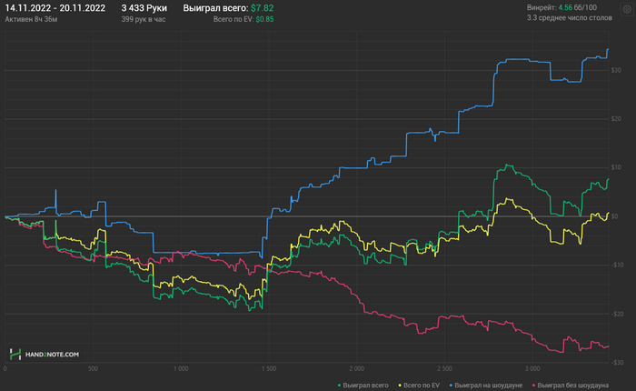Click the blue 'Выиграл на шоудауне' legend dot

[451, 386]
